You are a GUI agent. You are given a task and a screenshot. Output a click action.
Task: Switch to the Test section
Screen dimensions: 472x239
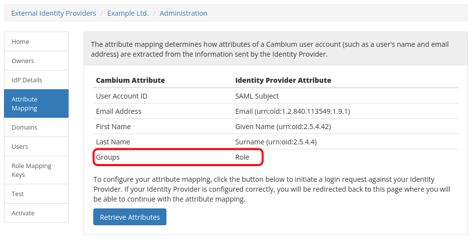pyautogui.click(x=36, y=194)
